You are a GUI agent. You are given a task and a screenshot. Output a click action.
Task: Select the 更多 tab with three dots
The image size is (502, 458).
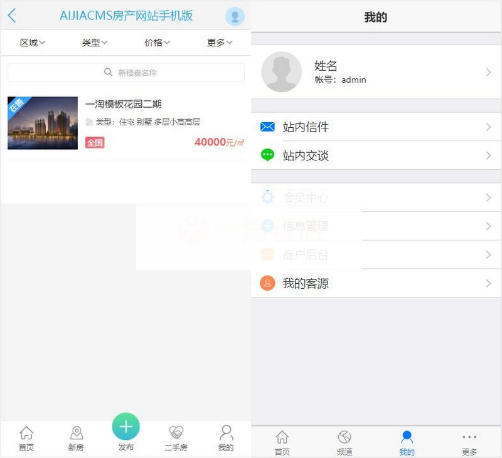click(x=468, y=442)
